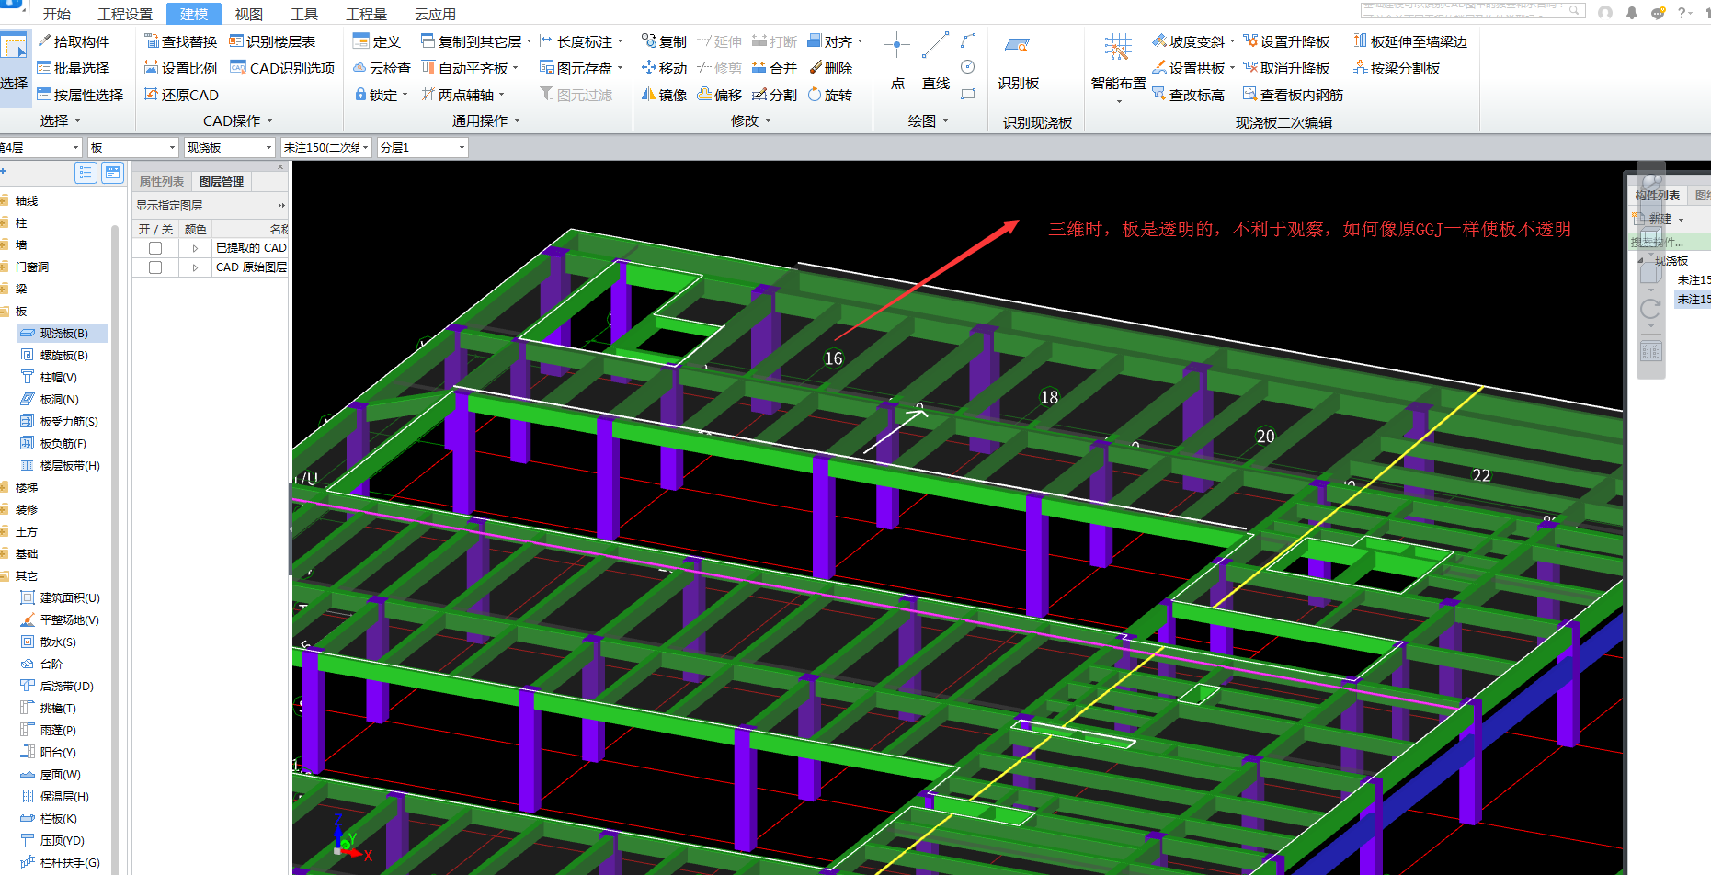Expand the 已提取的 CAD layer row
The height and width of the screenshot is (875, 1711).
[x=195, y=248]
